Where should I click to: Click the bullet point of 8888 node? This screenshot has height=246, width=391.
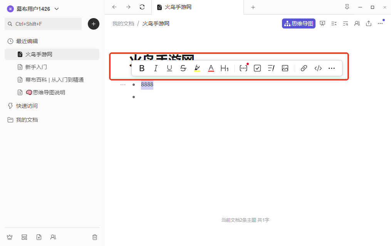click(x=134, y=85)
